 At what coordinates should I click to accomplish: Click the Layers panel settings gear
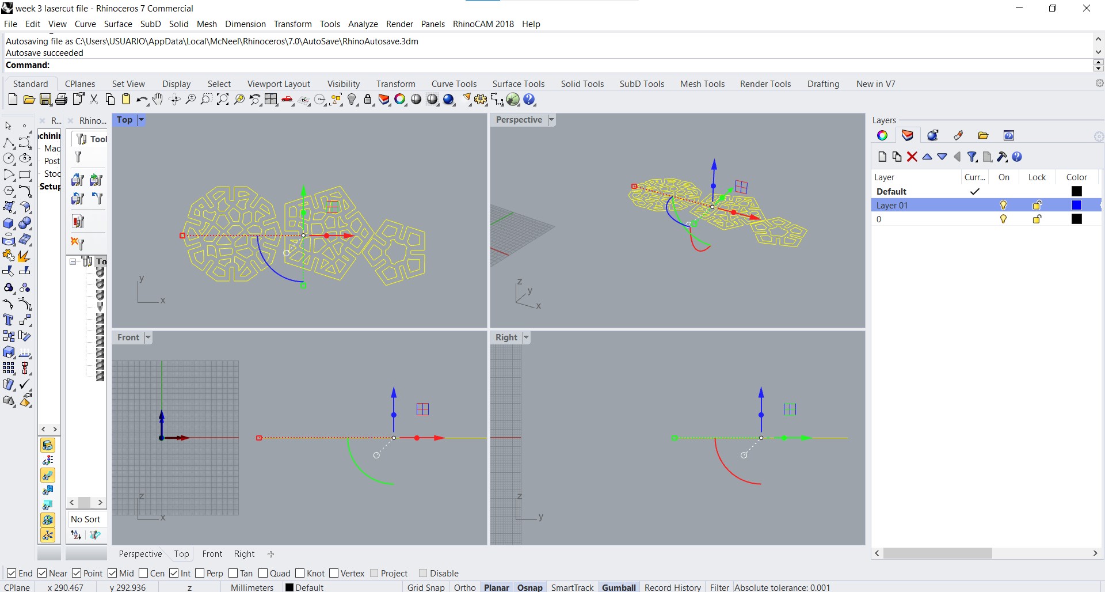point(1099,136)
